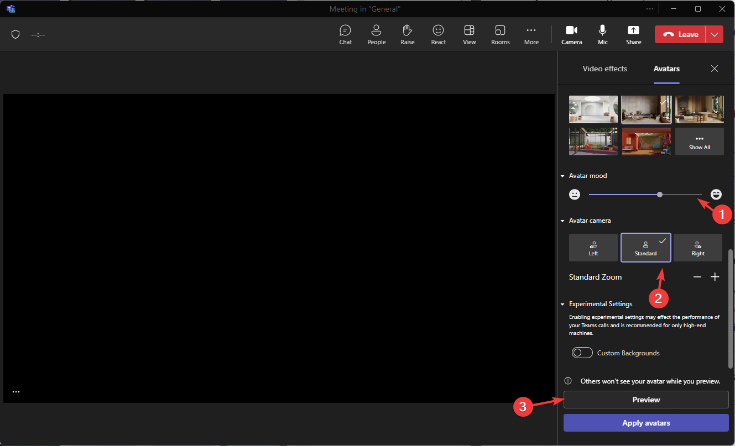Select the Avatars tab
735x446 pixels.
click(666, 69)
